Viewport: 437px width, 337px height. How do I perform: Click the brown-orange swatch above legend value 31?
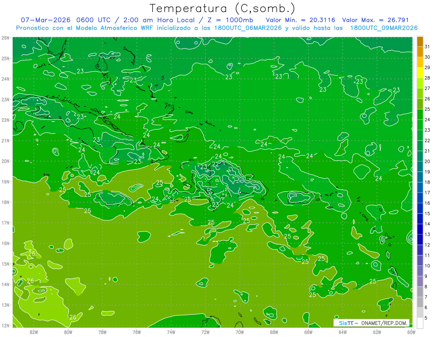420,41
